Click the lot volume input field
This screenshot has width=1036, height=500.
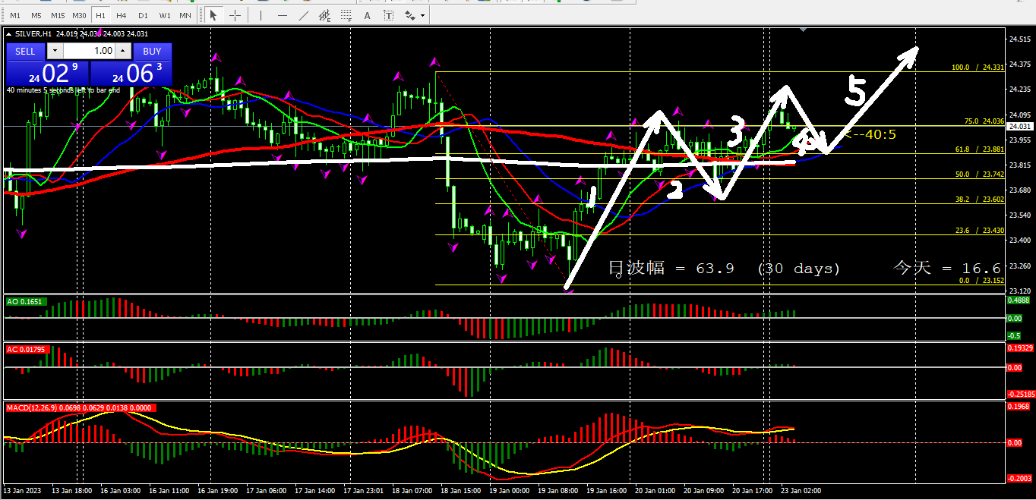tap(90, 51)
